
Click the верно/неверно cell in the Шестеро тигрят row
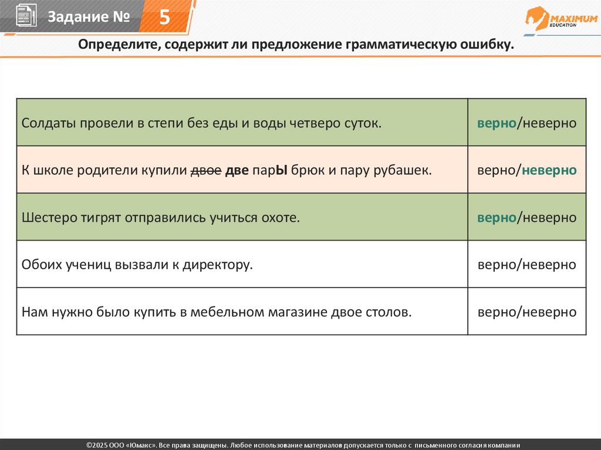(x=526, y=218)
